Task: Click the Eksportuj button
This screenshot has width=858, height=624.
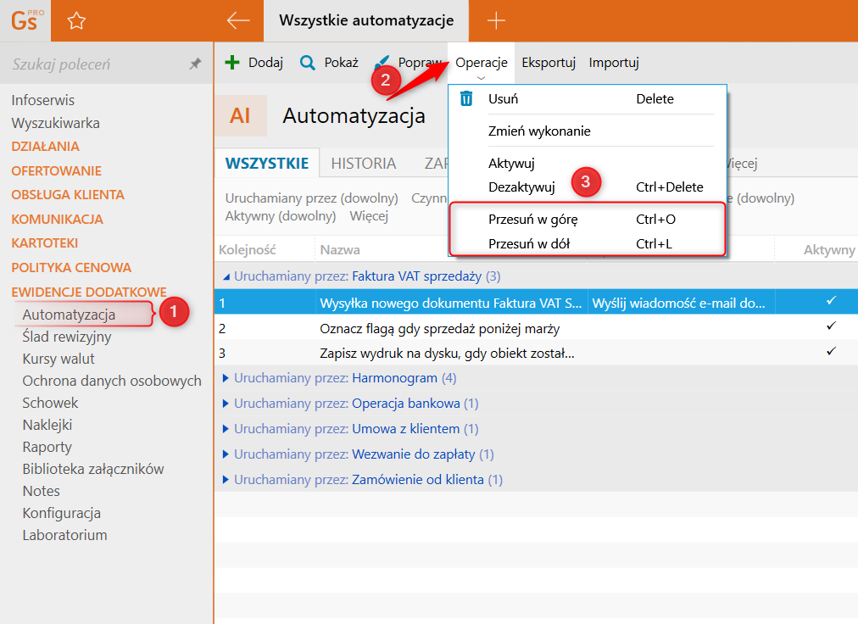Action: click(549, 63)
